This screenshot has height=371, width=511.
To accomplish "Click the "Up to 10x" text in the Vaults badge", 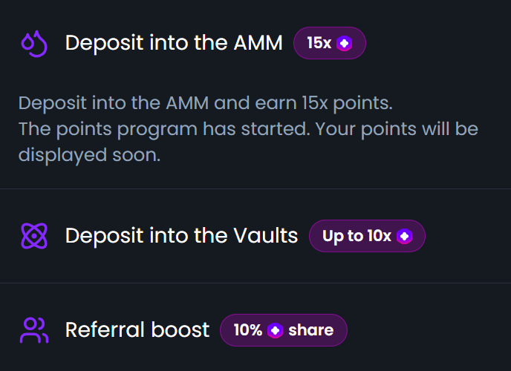I will pyautogui.click(x=357, y=236).
